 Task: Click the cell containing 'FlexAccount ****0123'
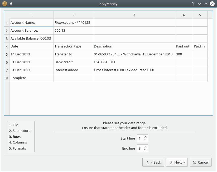[73, 22]
